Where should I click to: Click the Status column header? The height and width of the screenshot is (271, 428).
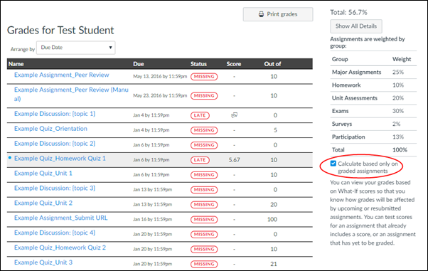(x=198, y=64)
